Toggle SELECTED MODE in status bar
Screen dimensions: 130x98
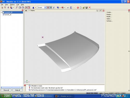(x=92, y=93)
